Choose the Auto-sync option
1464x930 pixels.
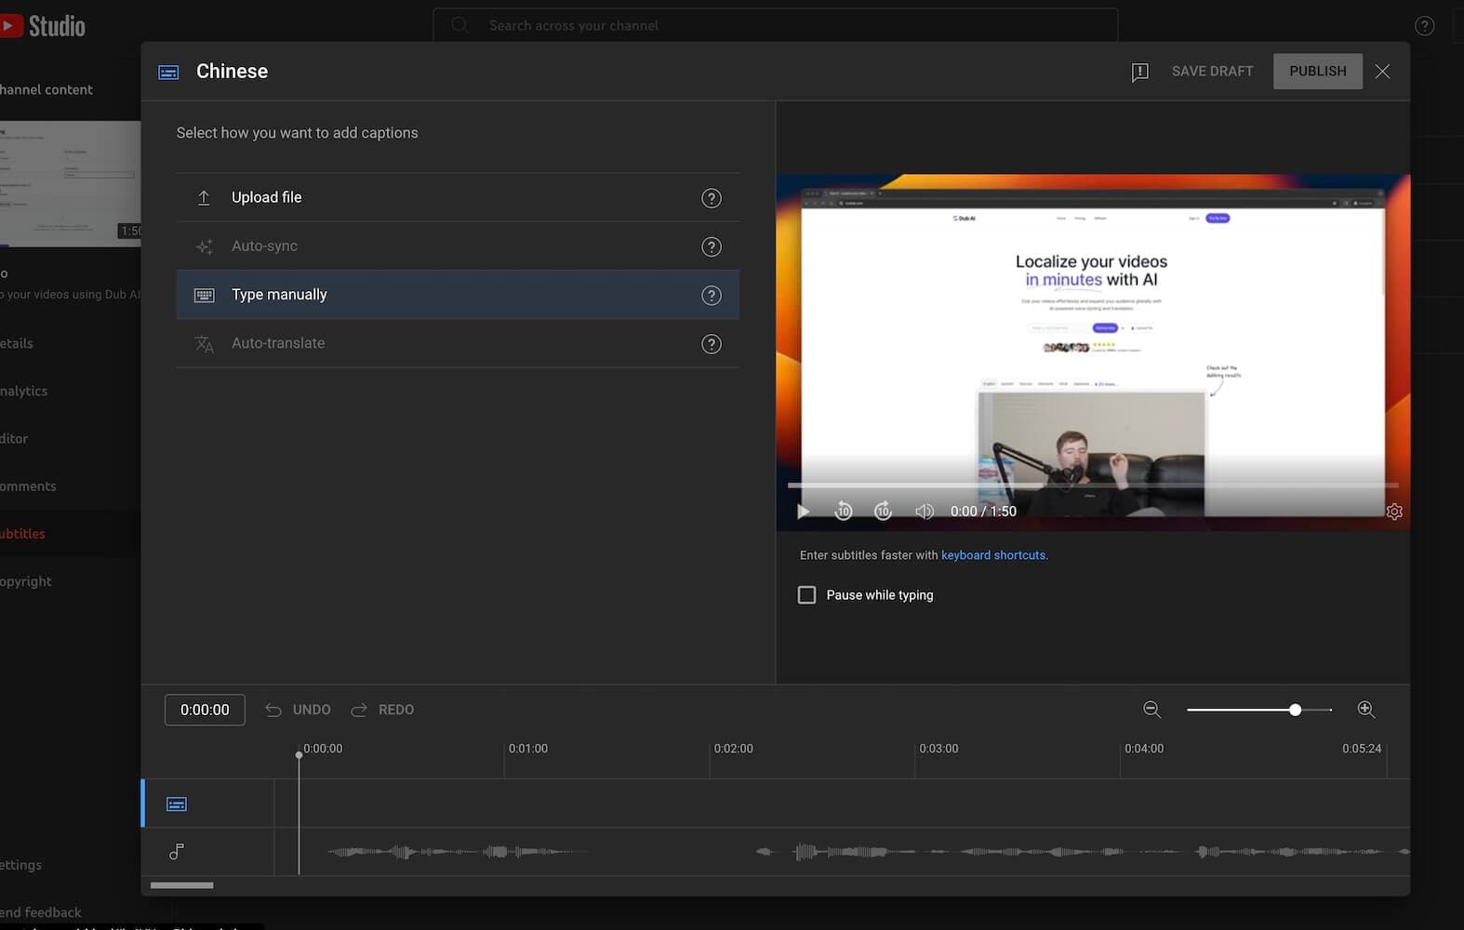pyautogui.click(x=458, y=246)
